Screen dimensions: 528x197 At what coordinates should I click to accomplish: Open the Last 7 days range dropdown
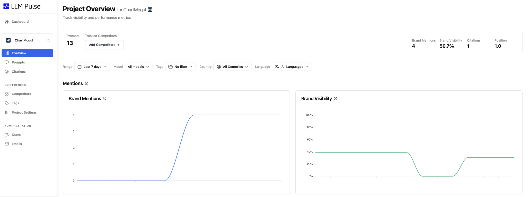92,67
